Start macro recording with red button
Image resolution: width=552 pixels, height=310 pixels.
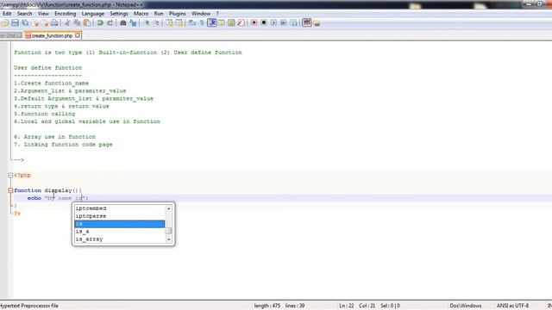(x=254, y=23)
